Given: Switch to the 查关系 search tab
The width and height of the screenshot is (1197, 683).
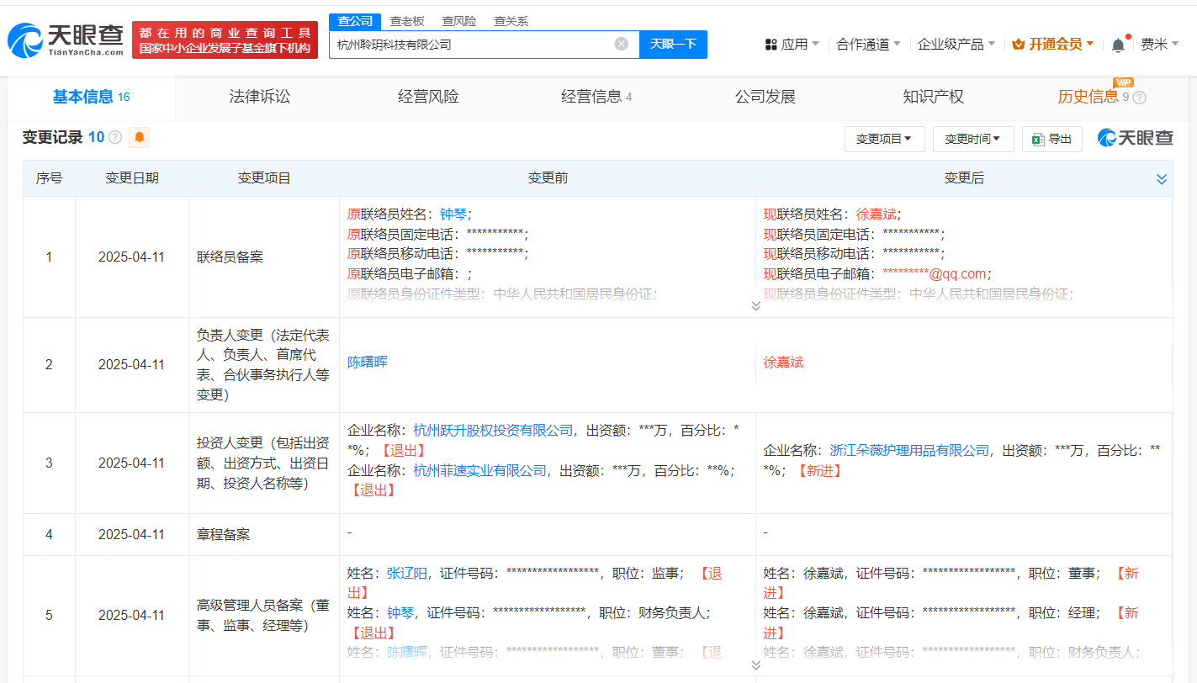Looking at the screenshot, I should (511, 21).
